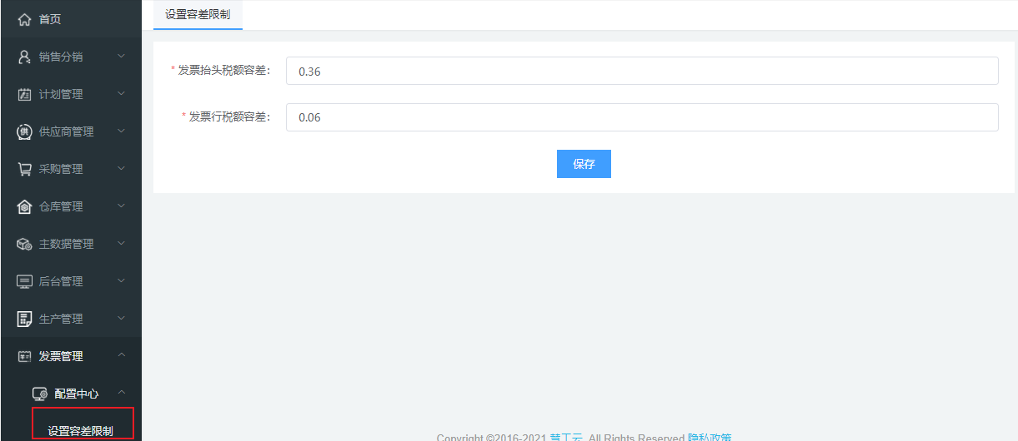The image size is (1018, 441).
Task: Click the 发票抬头税额容差 input field
Action: tap(641, 72)
